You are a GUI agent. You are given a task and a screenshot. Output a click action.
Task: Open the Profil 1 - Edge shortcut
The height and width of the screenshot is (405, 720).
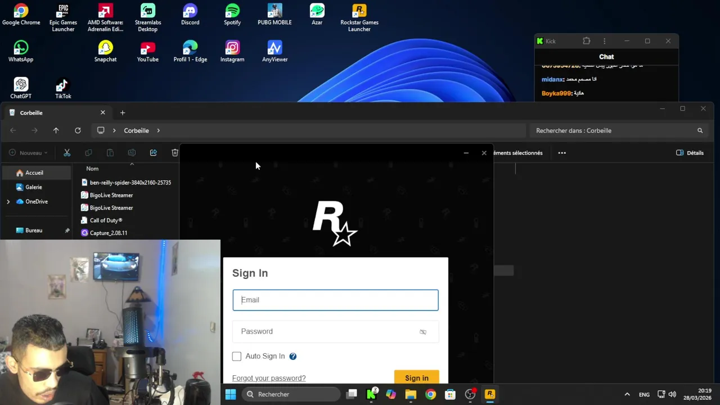click(190, 52)
